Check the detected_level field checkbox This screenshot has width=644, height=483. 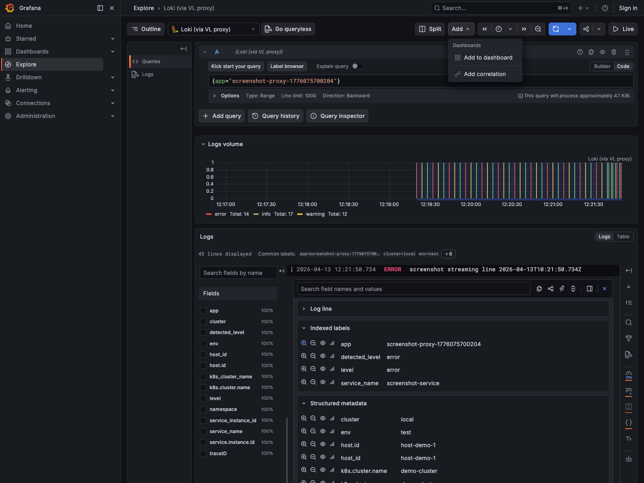203,332
